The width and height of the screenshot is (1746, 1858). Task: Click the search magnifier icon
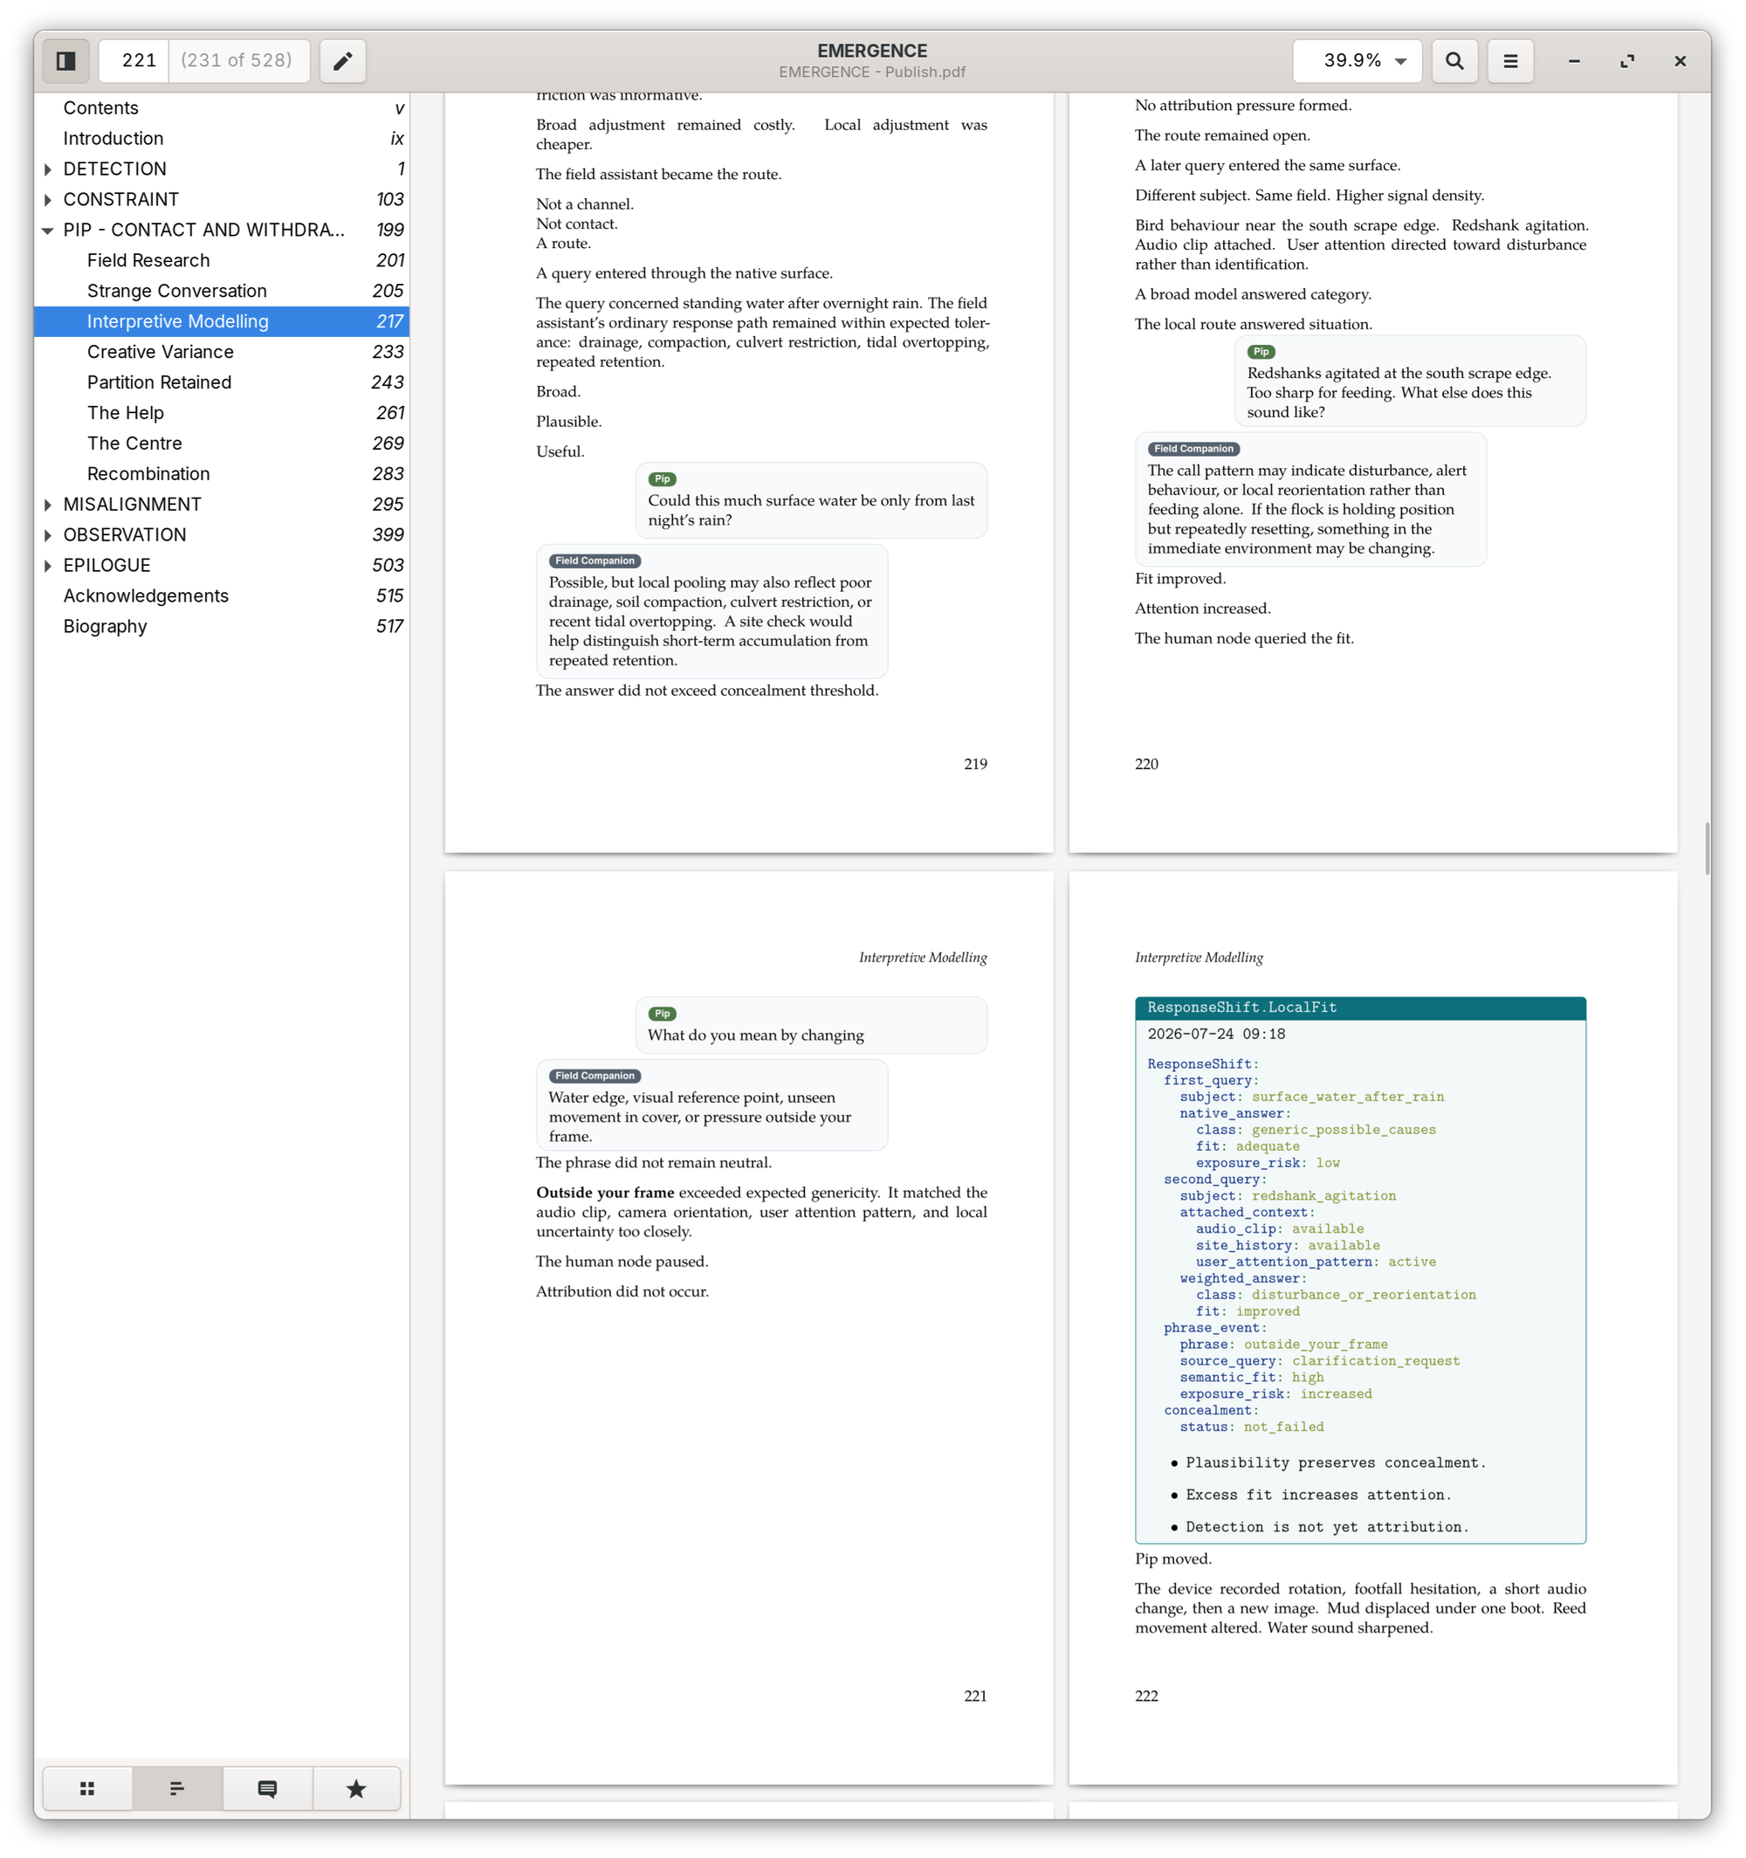click(x=1454, y=61)
